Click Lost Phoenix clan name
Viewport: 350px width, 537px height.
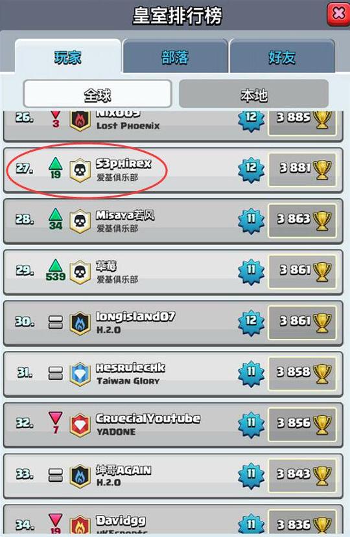(128, 126)
